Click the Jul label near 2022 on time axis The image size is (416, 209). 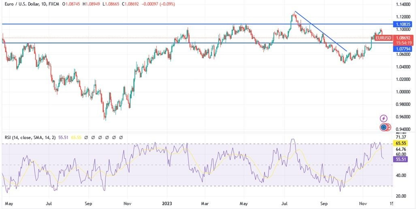point(49,204)
